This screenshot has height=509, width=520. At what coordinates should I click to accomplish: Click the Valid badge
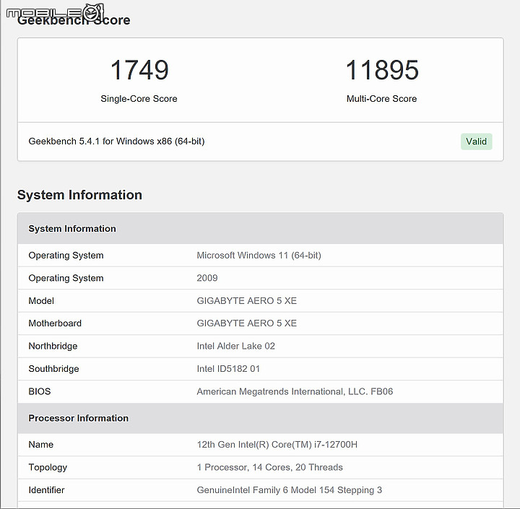pyautogui.click(x=476, y=142)
